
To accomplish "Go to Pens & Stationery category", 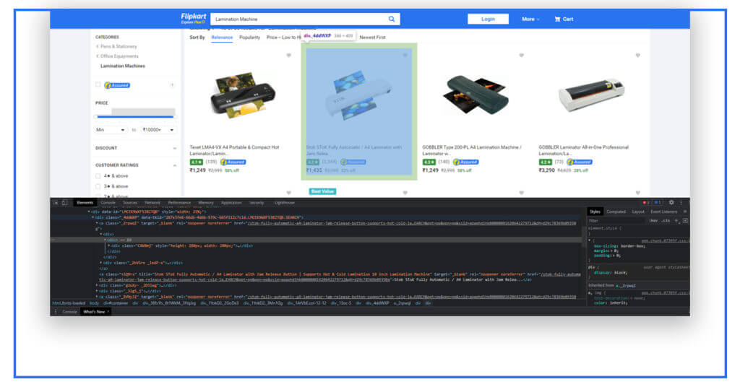I will point(119,46).
